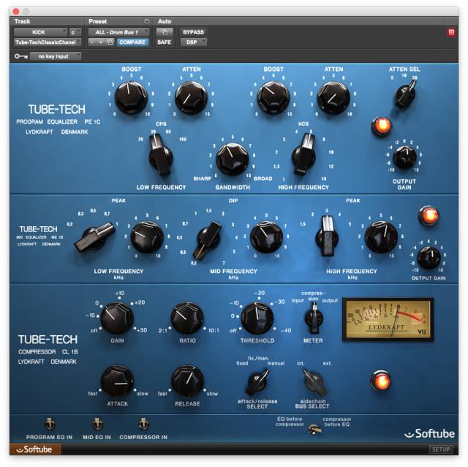Enable automation SAFE mode

pos(164,42)
